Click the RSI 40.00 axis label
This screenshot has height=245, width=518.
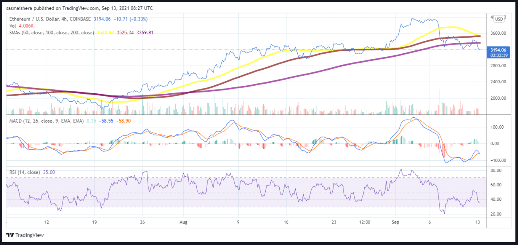[496, 199]
